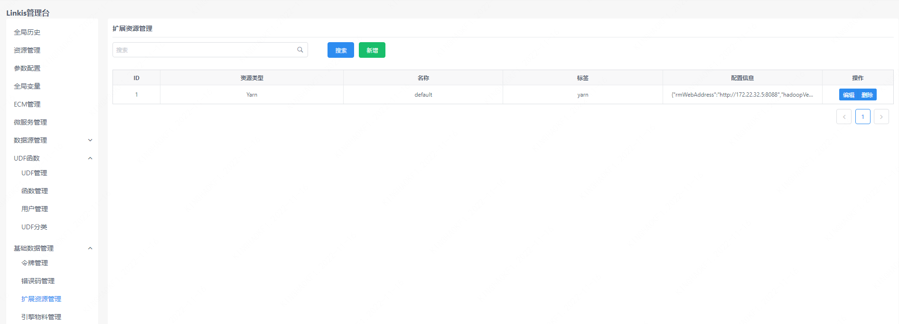Viewport: 899px width, 324px height.
Task: Open 资源管理 in the sidebar
Action: pyautogui.click(x=27, y=50)
